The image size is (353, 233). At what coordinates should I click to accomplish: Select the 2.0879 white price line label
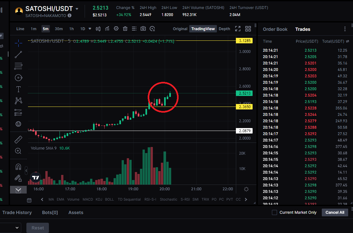[x=244, y=131]
